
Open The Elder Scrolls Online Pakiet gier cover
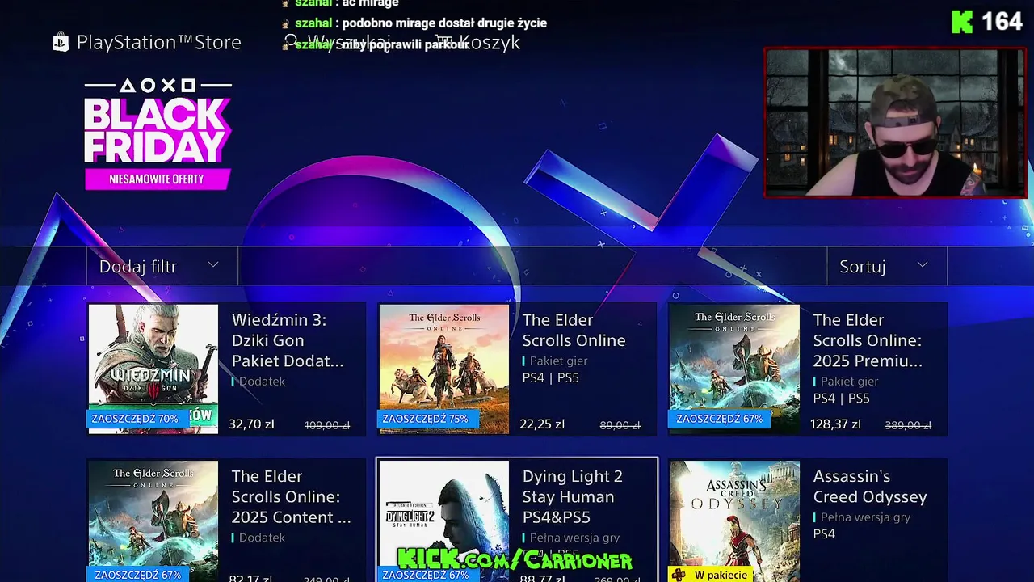point(444,369)
